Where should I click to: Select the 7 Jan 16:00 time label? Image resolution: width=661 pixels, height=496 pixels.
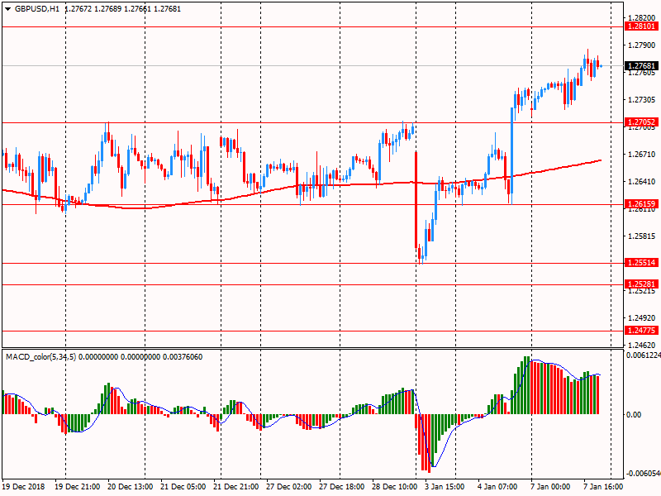coord(605,488)
